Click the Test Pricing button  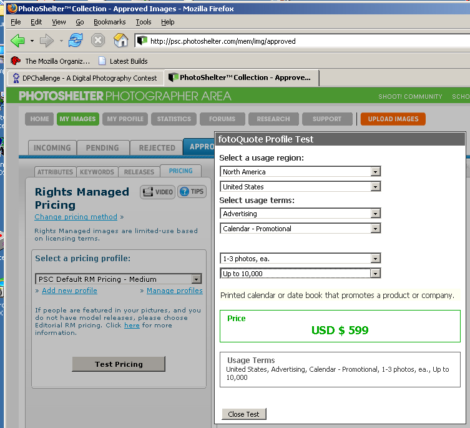tap(119, 364)
